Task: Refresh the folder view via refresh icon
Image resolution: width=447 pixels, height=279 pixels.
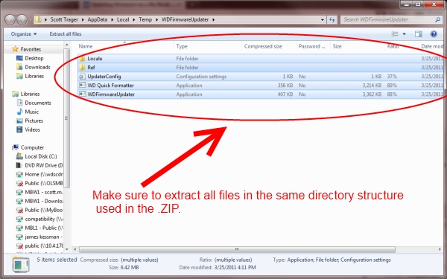Action: (332, 19)
